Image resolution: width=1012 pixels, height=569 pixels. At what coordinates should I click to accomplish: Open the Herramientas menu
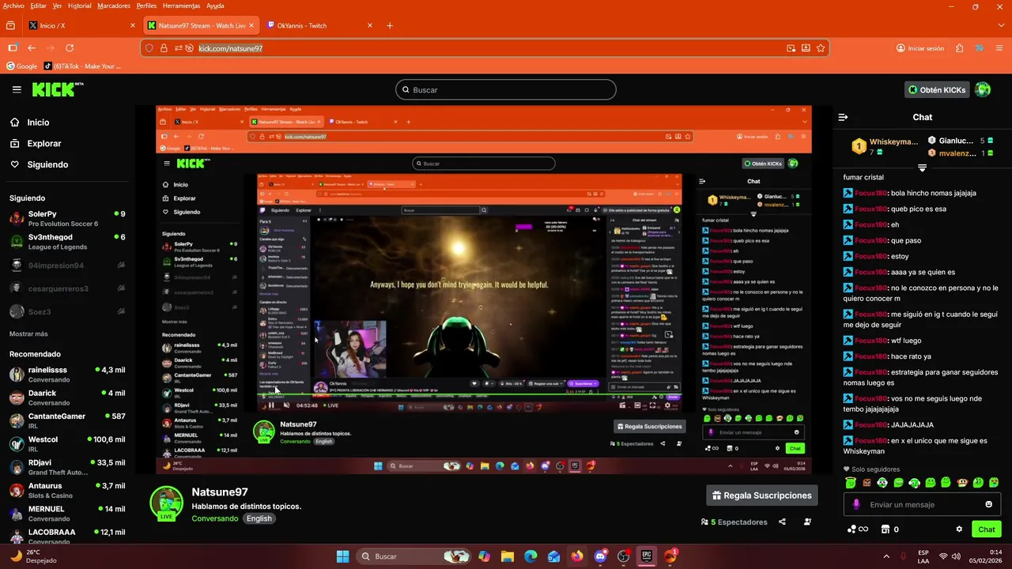[x=181, y=6]
